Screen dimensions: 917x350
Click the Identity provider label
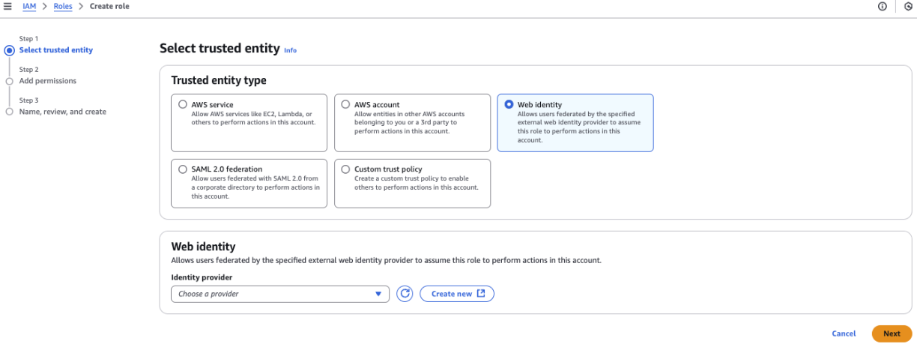pos(202,277)
